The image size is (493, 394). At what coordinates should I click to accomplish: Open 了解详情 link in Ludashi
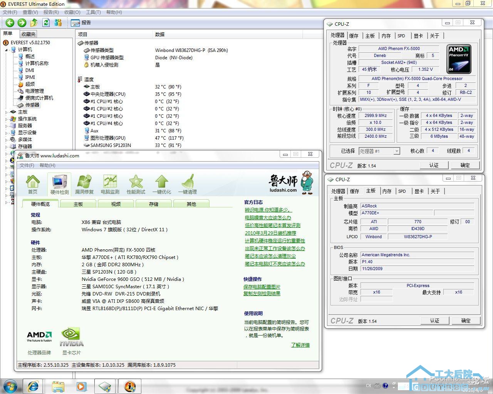tap(300, 345)
